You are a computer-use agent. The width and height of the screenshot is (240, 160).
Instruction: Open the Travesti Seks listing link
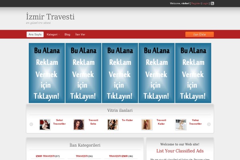coord(93,122)
